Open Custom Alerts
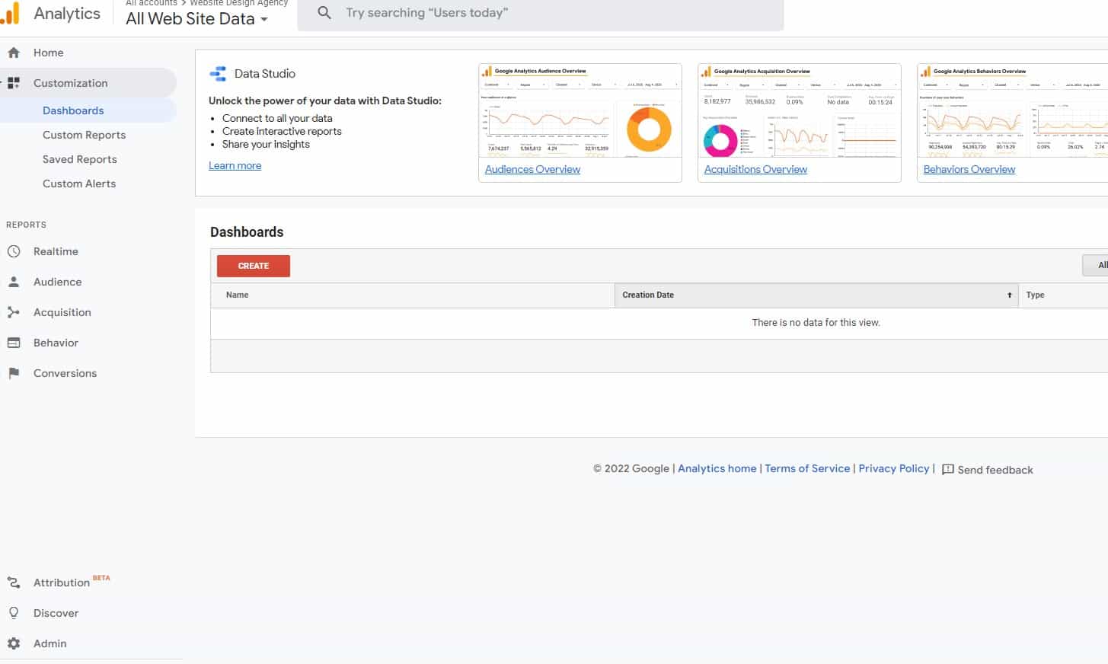This screenshot has width=1108, height=664. coord(79,184)
